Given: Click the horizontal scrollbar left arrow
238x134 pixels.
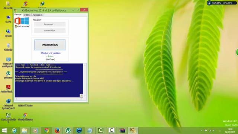Looking at the screenshot, I should (x=16, y=99).
